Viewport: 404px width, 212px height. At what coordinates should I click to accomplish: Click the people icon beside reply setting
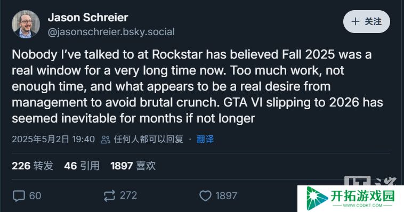coord(106,140)
